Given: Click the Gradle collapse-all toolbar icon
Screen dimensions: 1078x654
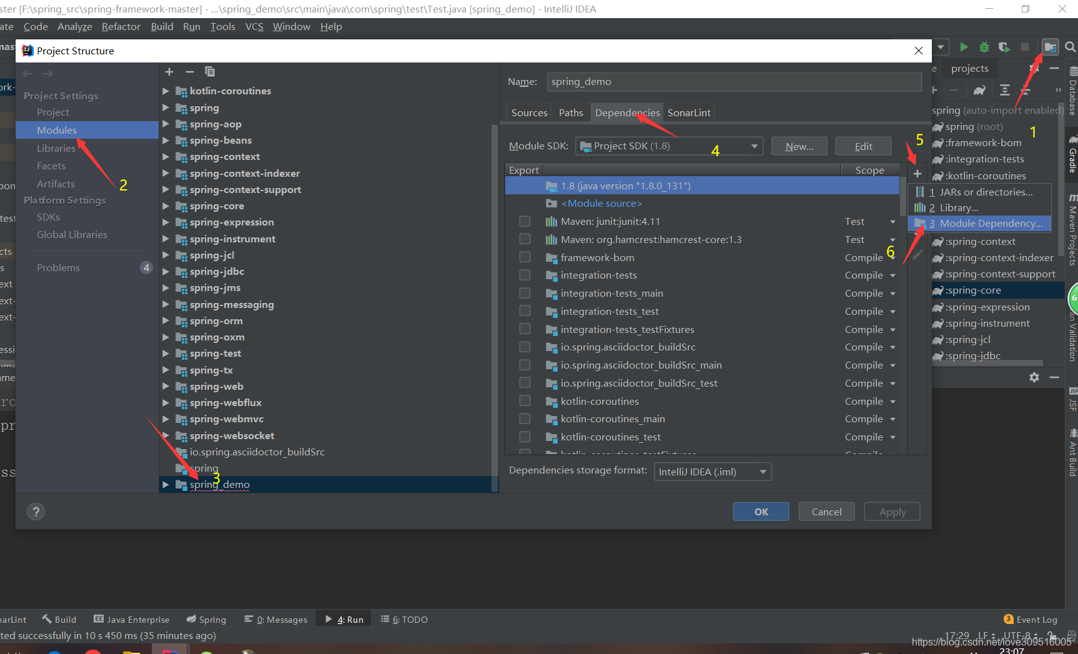Looking at the screenshot, I should (1025, 90).
